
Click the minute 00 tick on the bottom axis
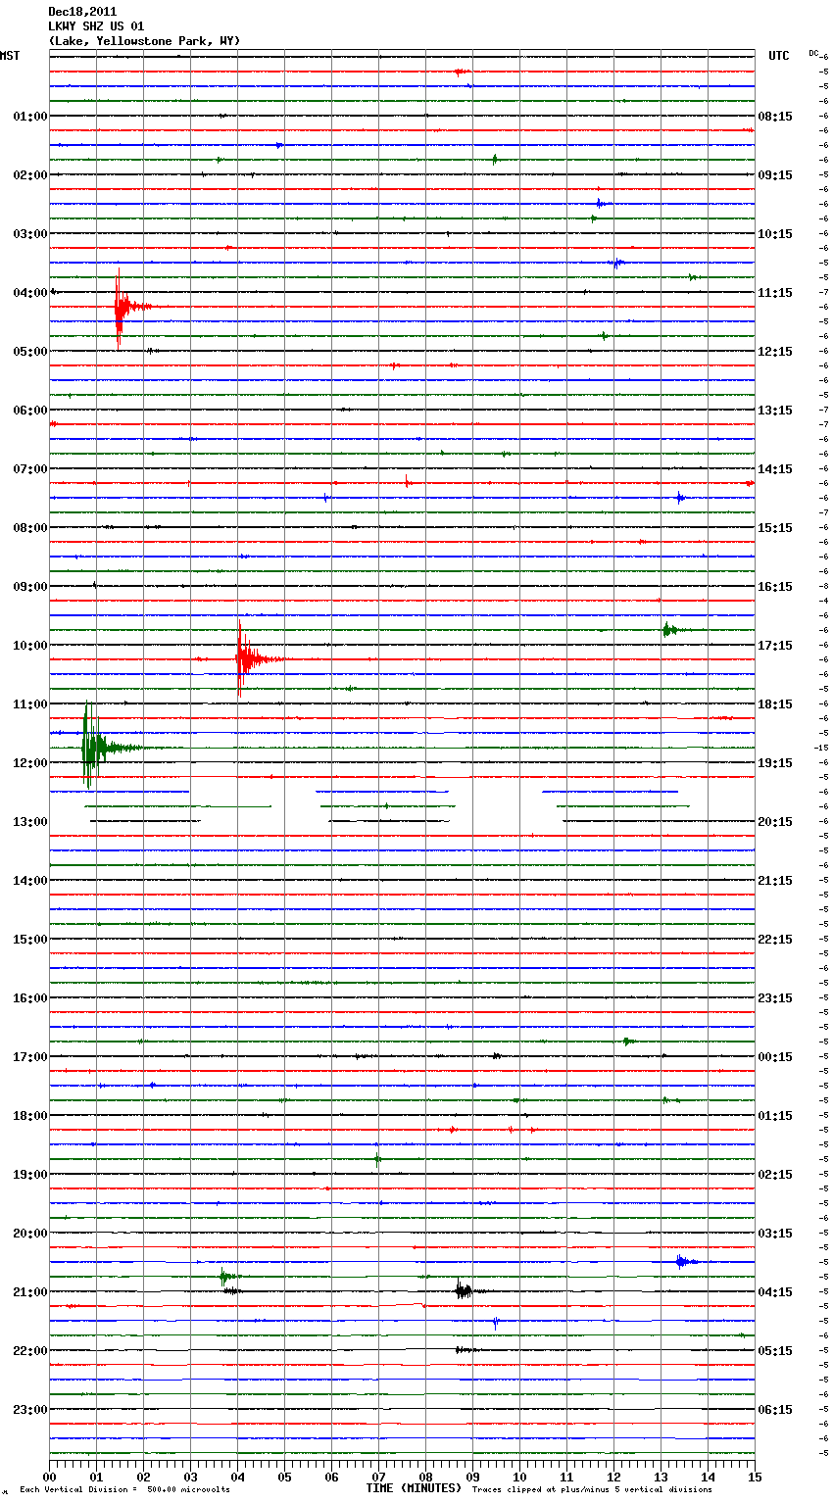coord(50,1477)
